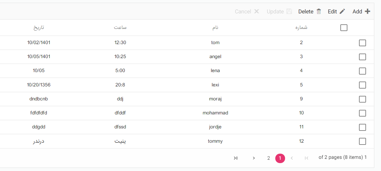The height and width of the screenshot is (171, 381).
Task: Click the Cancel toolbar button label
Action: click(243, 12)
